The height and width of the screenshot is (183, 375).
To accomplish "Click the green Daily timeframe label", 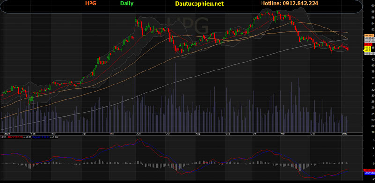I will [127, 4].
